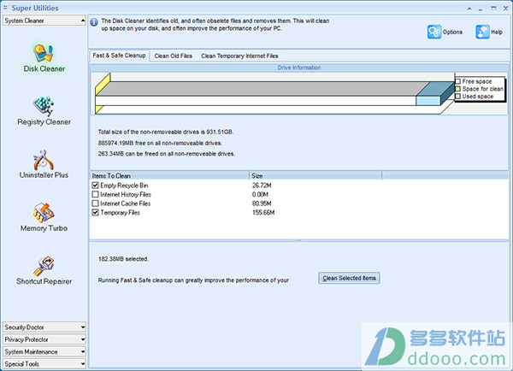The height and width of the screenshot is (371, 513).
Task: Open the Memory Turbo icon
Action: [44, 213]
